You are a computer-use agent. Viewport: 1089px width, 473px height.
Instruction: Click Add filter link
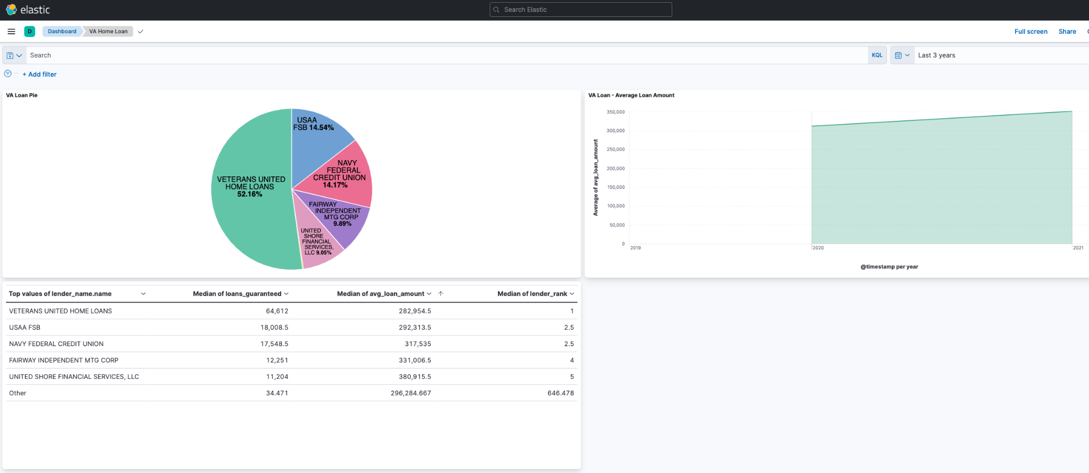39,75
